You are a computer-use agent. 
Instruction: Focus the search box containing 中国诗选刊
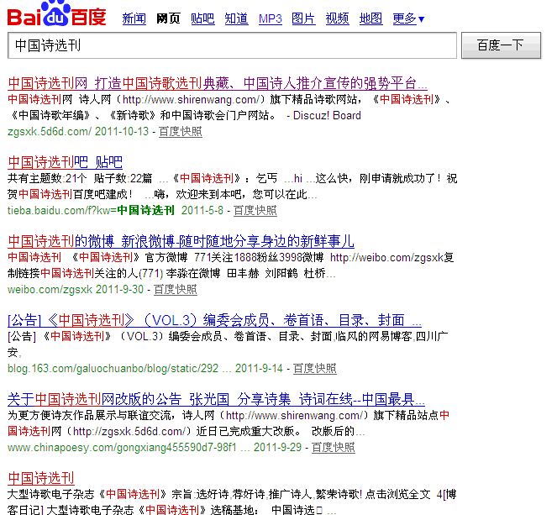click(x=233, y=45)
